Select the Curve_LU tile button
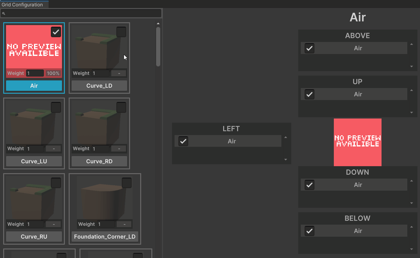The height and width of the screenshot is (258, 420). 34,161
